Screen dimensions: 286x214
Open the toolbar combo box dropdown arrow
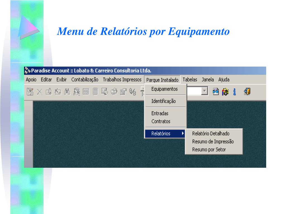(x=204, y=91)
